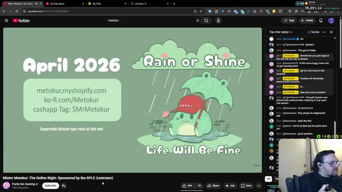Like the video with thumbs up
This screenshot has width=342, height=192.
click(x=188, y=186)
